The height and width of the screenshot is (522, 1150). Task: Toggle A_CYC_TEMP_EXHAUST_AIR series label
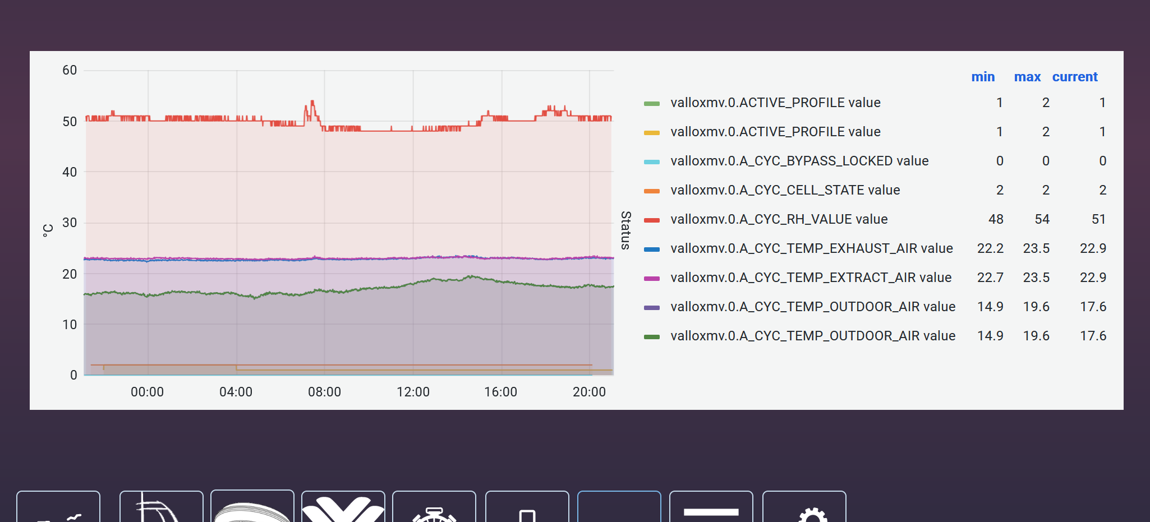point(812,248)
